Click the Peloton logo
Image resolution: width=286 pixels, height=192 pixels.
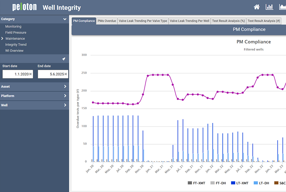(24, 7)
